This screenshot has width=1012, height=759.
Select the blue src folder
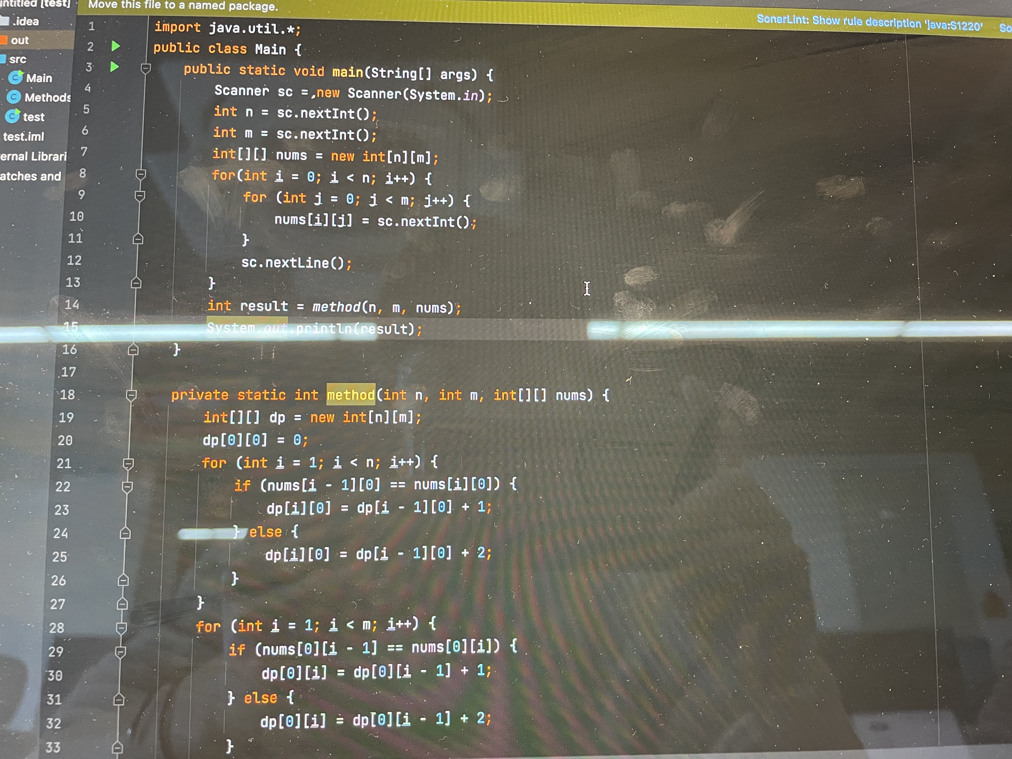pos(3,59)
